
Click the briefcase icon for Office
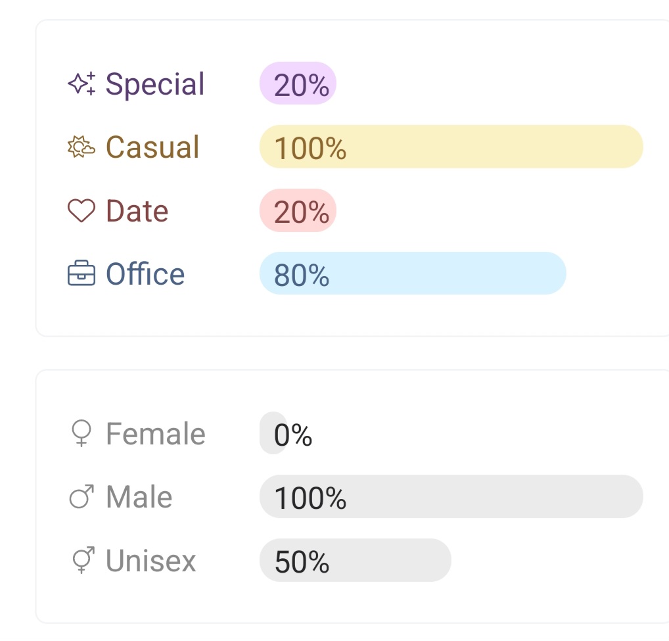[x=81, y=274]
